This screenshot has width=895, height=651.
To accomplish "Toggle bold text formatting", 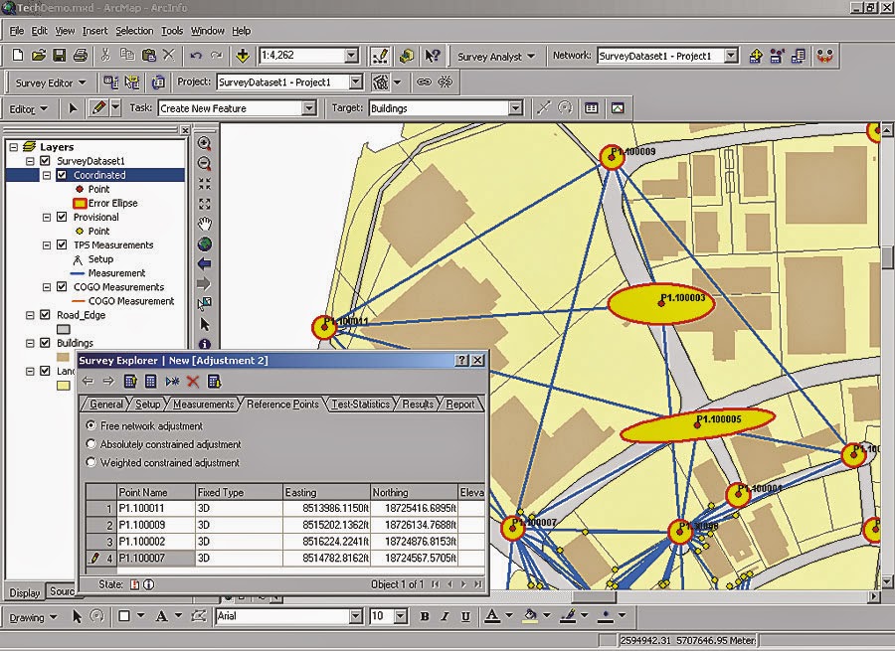I will pos(424,616).
